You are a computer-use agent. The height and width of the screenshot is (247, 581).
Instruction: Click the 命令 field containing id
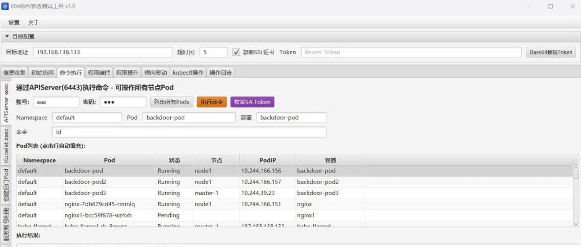[x=189, y=132]
